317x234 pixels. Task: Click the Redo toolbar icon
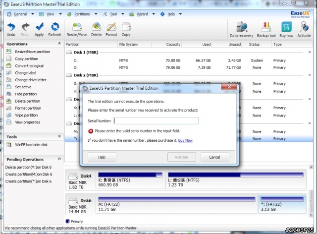[x=25, y=30]
